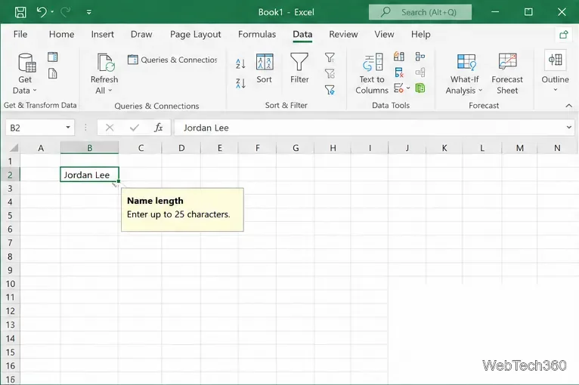Image resolution: width=579 pixels, height=385 pixels.
Task: Switch to the View tab
Action: coord(385,34)
